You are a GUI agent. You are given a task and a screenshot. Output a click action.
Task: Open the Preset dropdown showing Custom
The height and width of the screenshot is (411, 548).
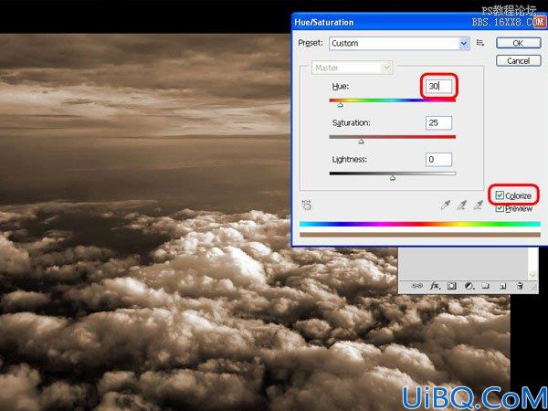(x=399, y=43)
